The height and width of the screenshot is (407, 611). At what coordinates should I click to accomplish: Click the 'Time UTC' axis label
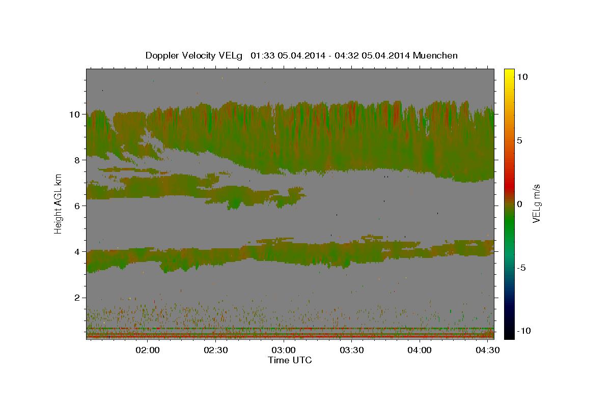coord(290,360)
